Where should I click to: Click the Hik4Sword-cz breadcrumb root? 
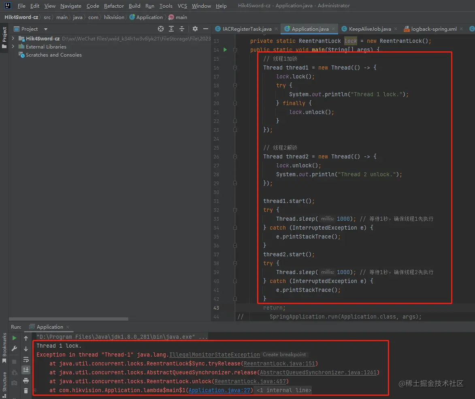click(21, 17)
